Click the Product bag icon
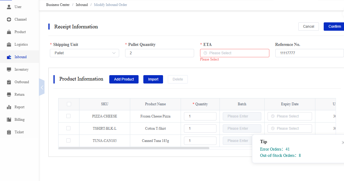Screen dimensions: 344x181 tap(9, 32)
